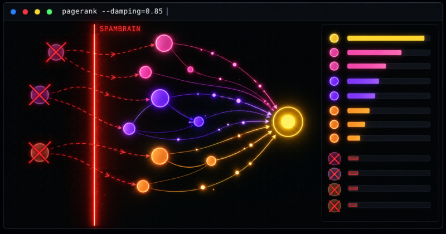This screenshot has height=234, width=446.
Task: Select the lowest orange node in the graph
Action: coord(143,186)
